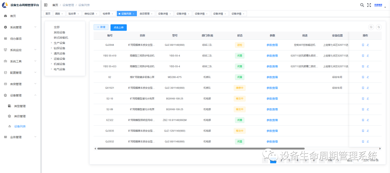Close the 类目管理 tab with its x
Image resolution: width=390 pixels, height=173 pixels.
pyautogui.click(x=151, y=14)
